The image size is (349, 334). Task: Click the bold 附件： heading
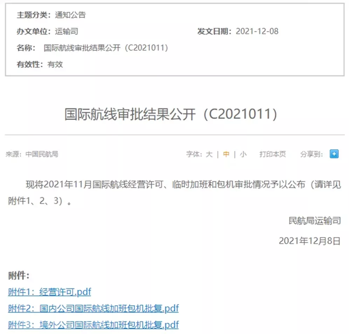tap(19, 276)
